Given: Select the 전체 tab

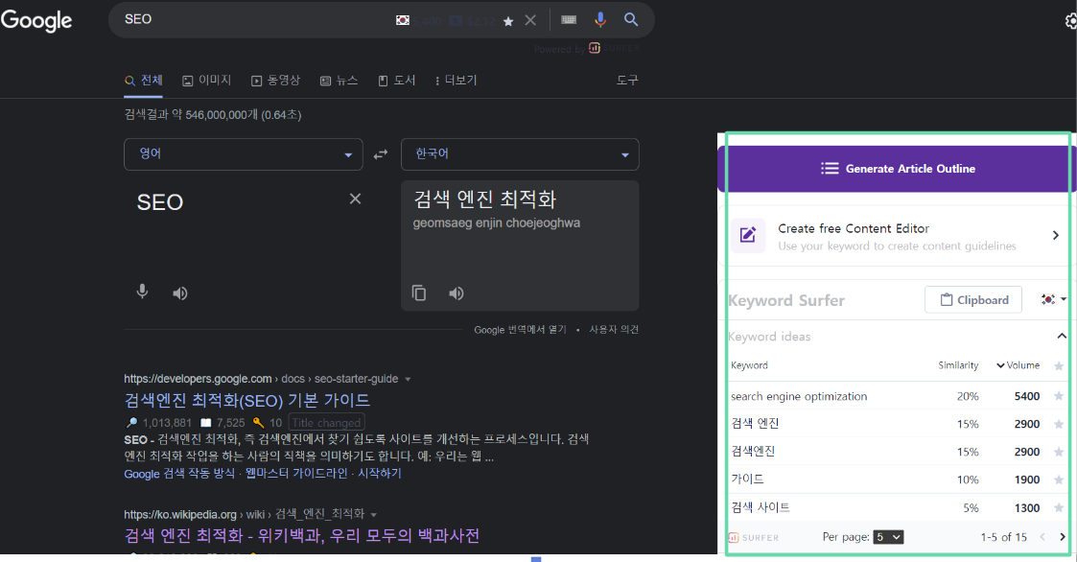Looking at the screenshot, I should (144, 81).
